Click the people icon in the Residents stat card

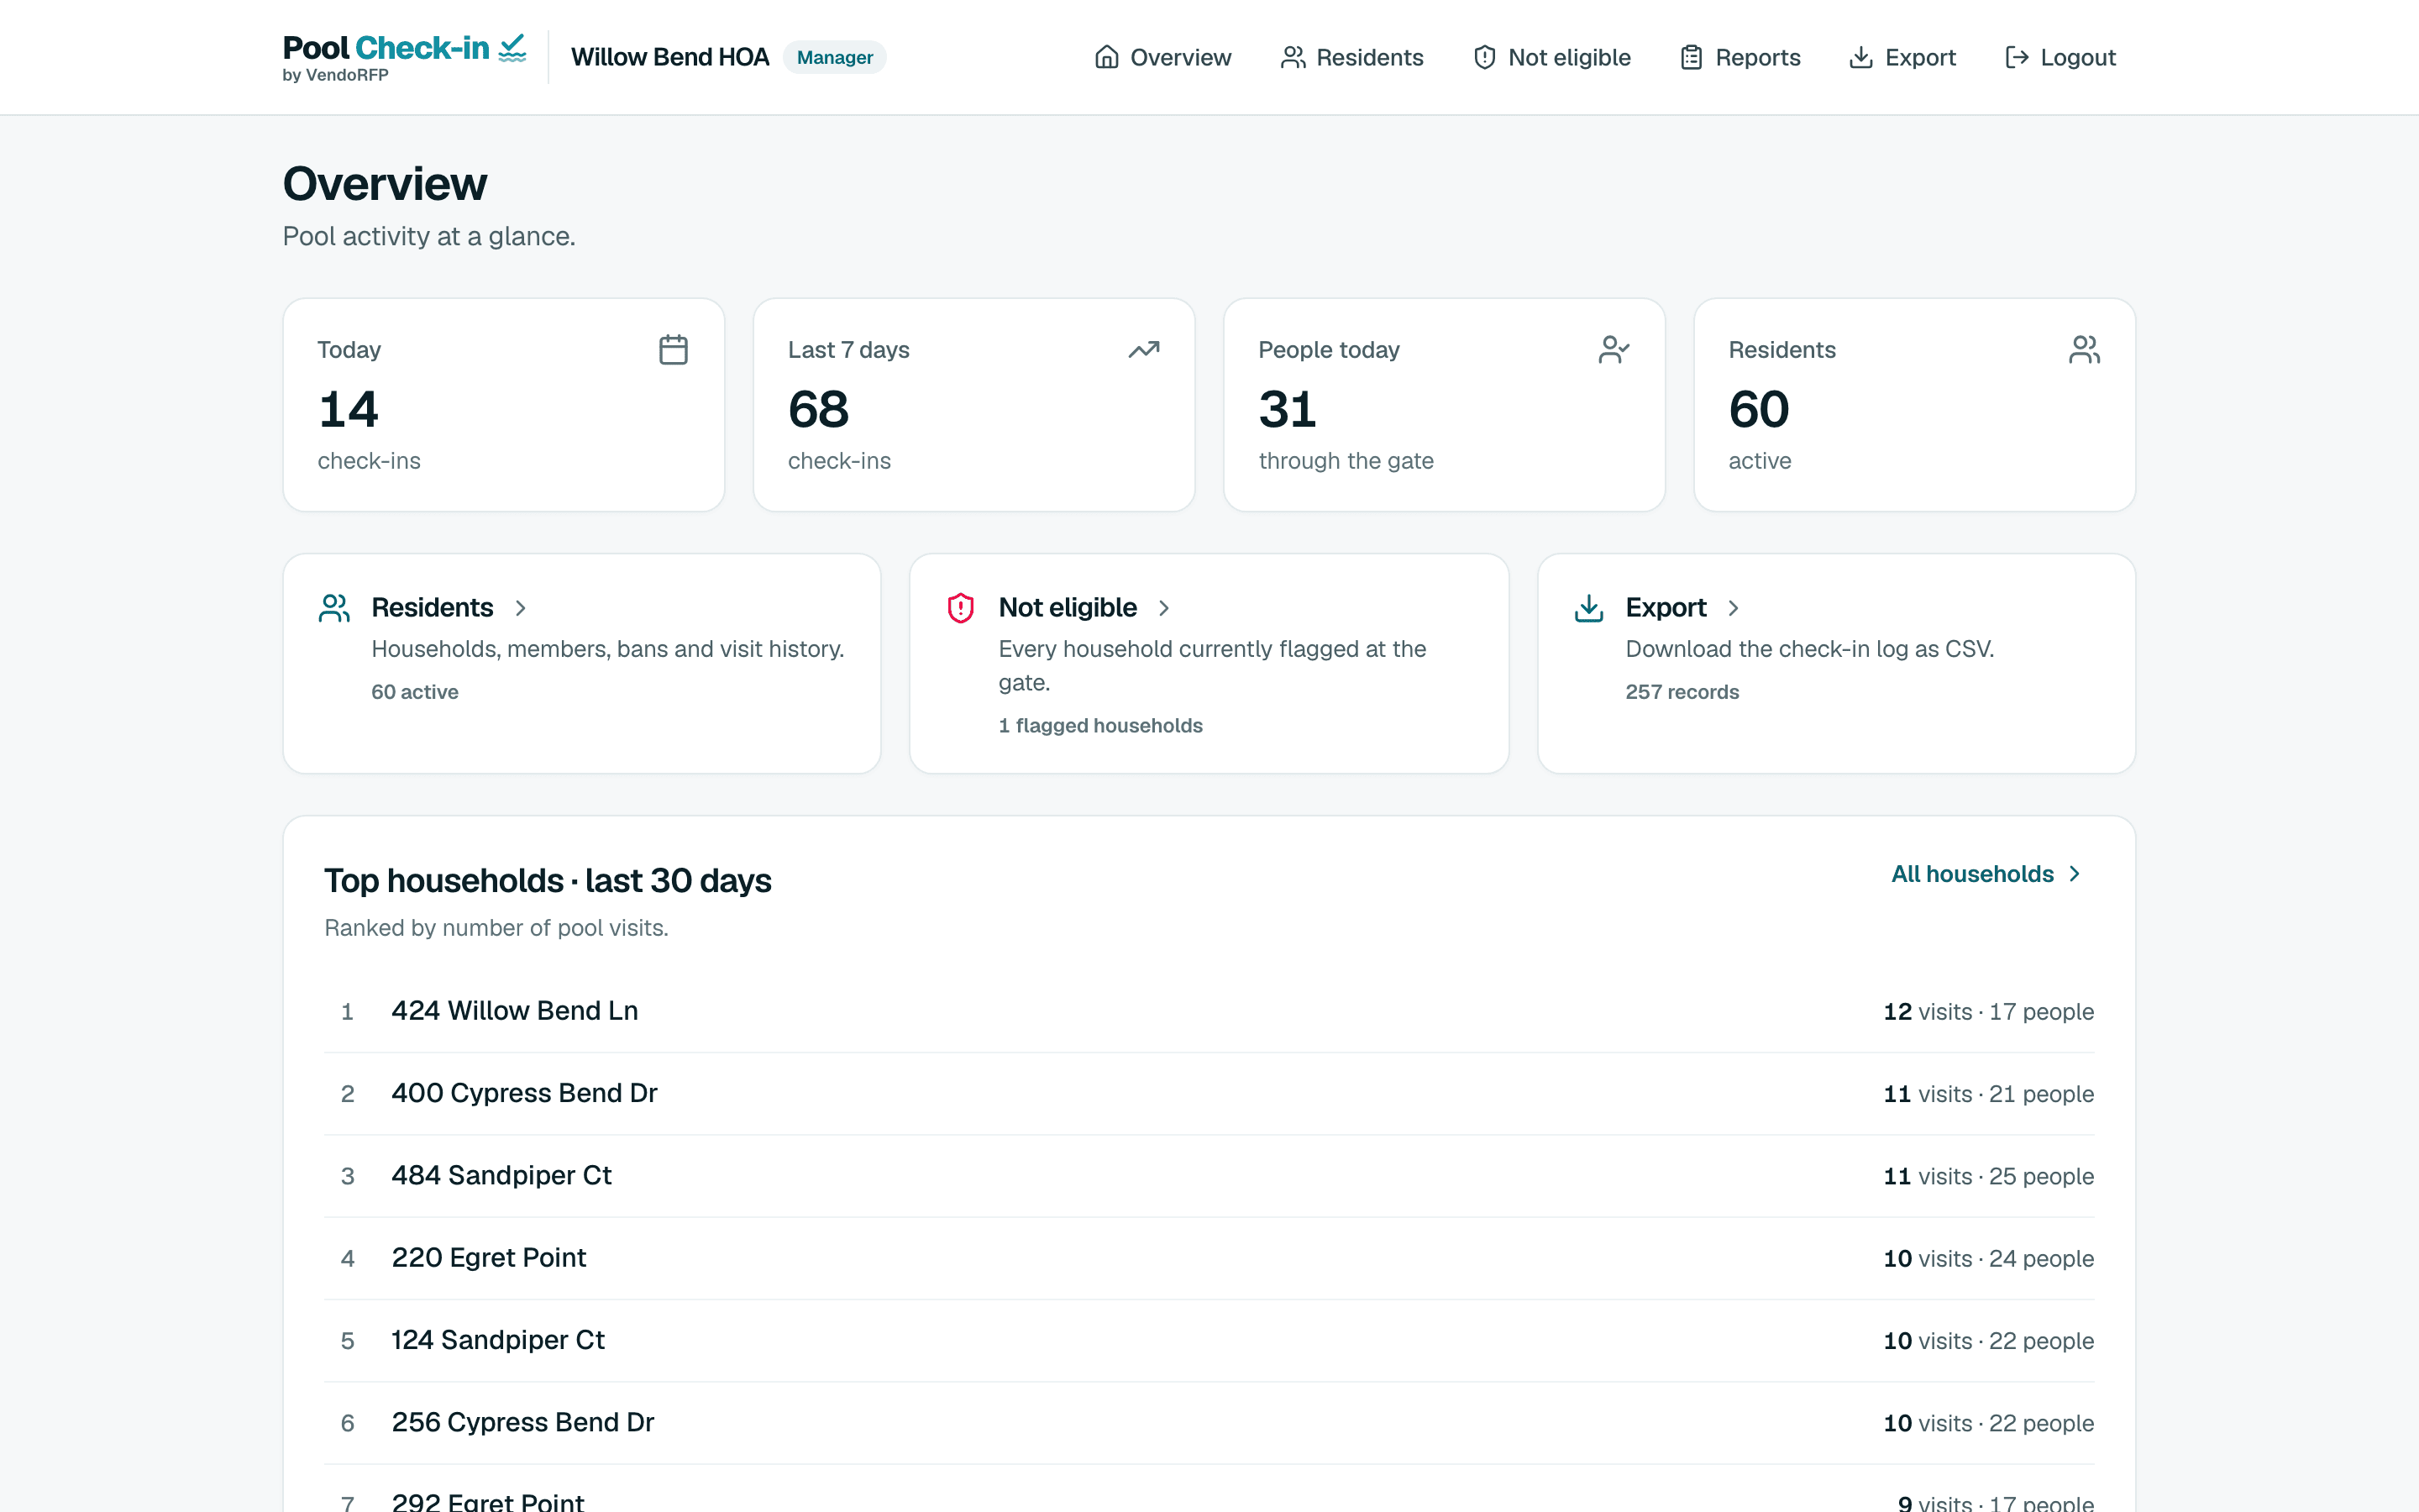coord(2084,350)
